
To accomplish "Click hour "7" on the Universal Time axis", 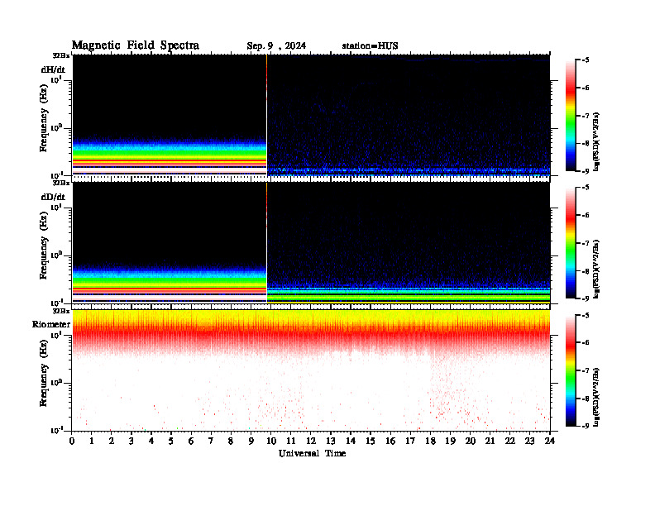I will (211, 441).
